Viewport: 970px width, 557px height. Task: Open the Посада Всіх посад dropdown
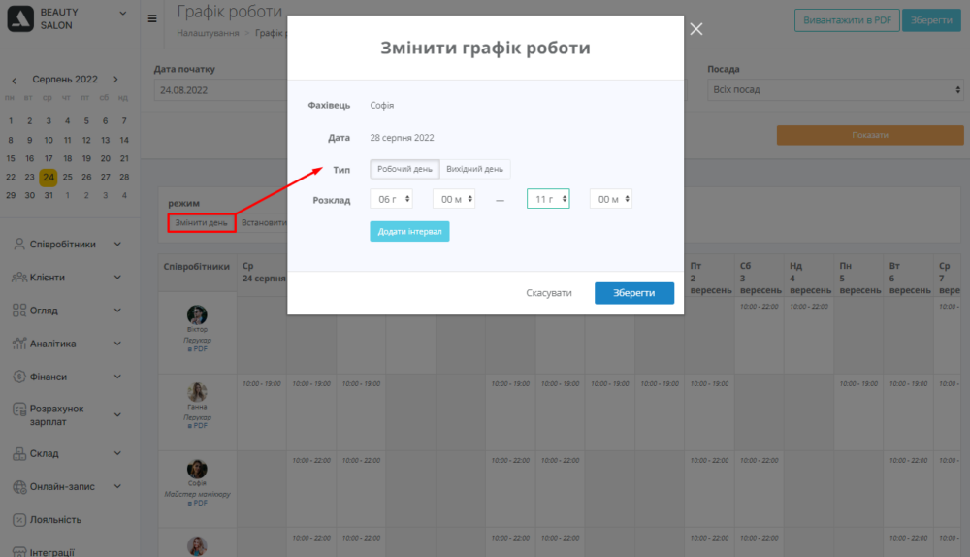836,89
